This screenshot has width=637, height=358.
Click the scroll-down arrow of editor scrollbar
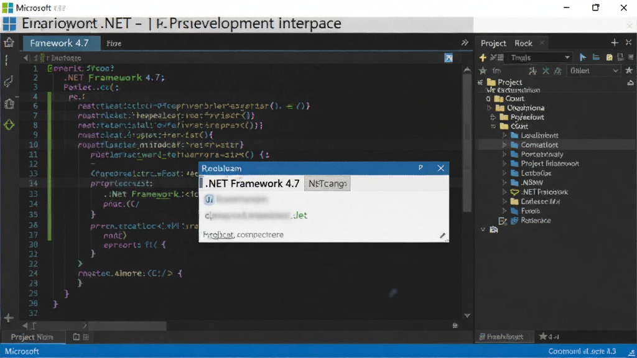(467, 316)
